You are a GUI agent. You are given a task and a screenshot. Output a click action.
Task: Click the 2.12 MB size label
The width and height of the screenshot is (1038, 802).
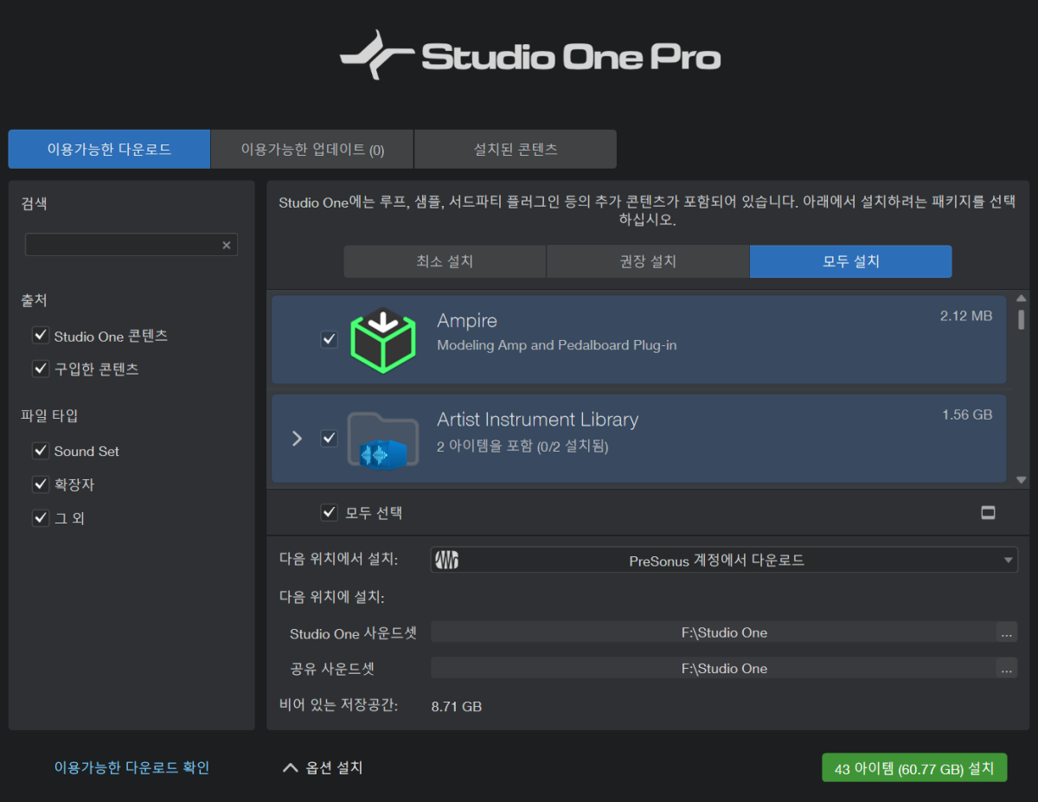tap(966, 316)
